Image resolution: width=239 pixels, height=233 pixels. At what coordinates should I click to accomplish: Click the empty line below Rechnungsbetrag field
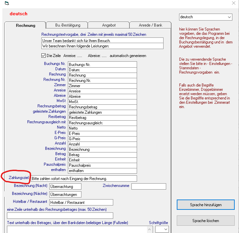pos(60,215)
